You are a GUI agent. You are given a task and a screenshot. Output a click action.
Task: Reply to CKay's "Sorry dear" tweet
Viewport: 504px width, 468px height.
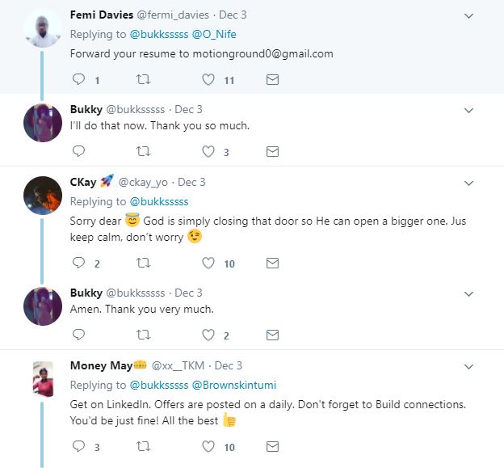point(78,263)
